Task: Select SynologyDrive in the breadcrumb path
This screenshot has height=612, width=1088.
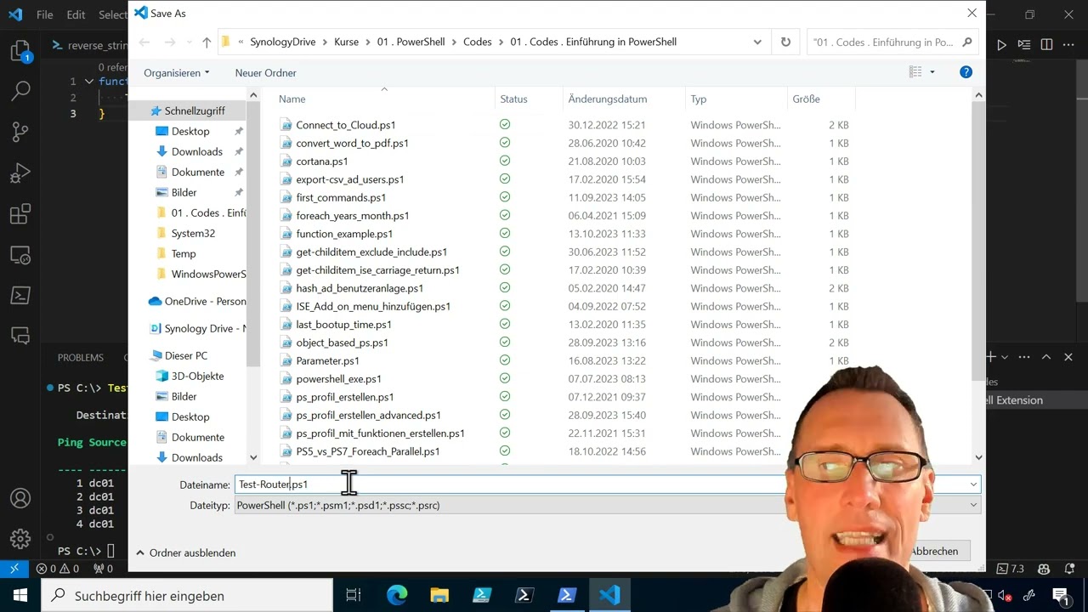Action: 284,42
